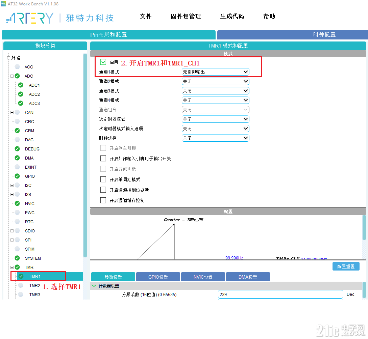Open the 通道4模式 dropdown

pos(216,100)
